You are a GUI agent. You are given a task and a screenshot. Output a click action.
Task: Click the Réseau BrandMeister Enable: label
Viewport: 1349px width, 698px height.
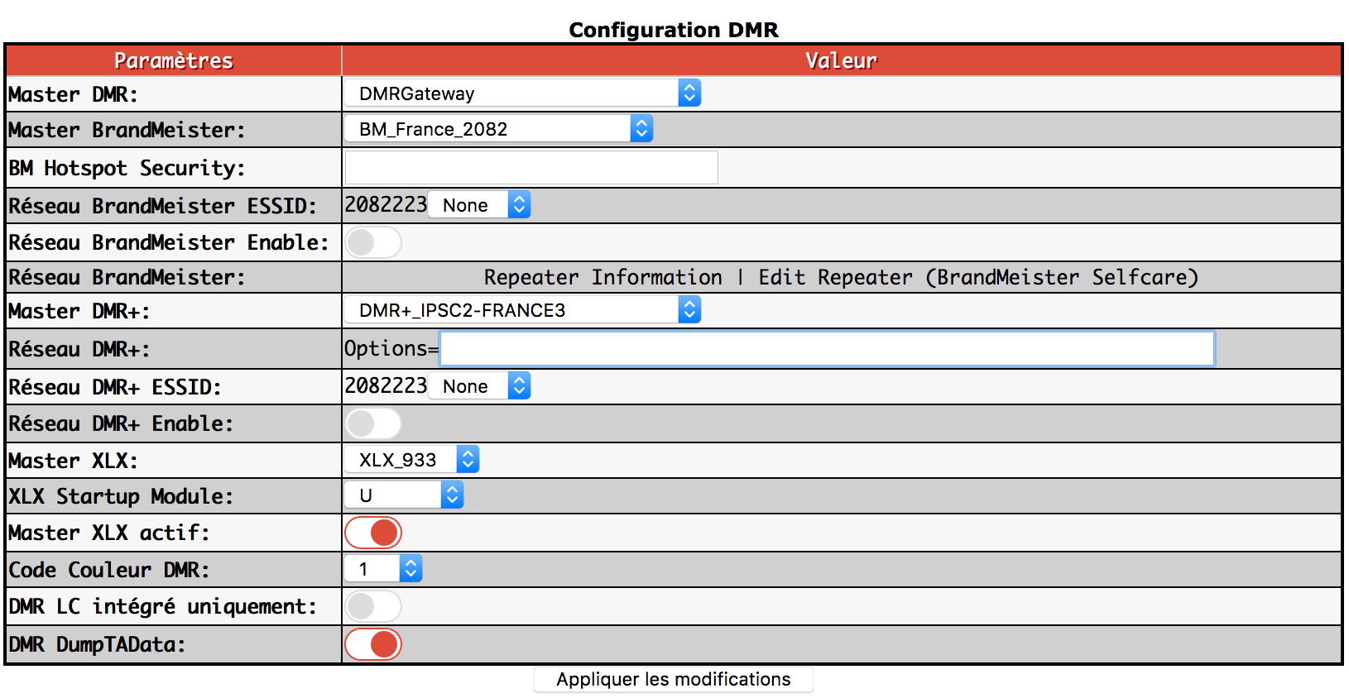[x=169, y=242]
